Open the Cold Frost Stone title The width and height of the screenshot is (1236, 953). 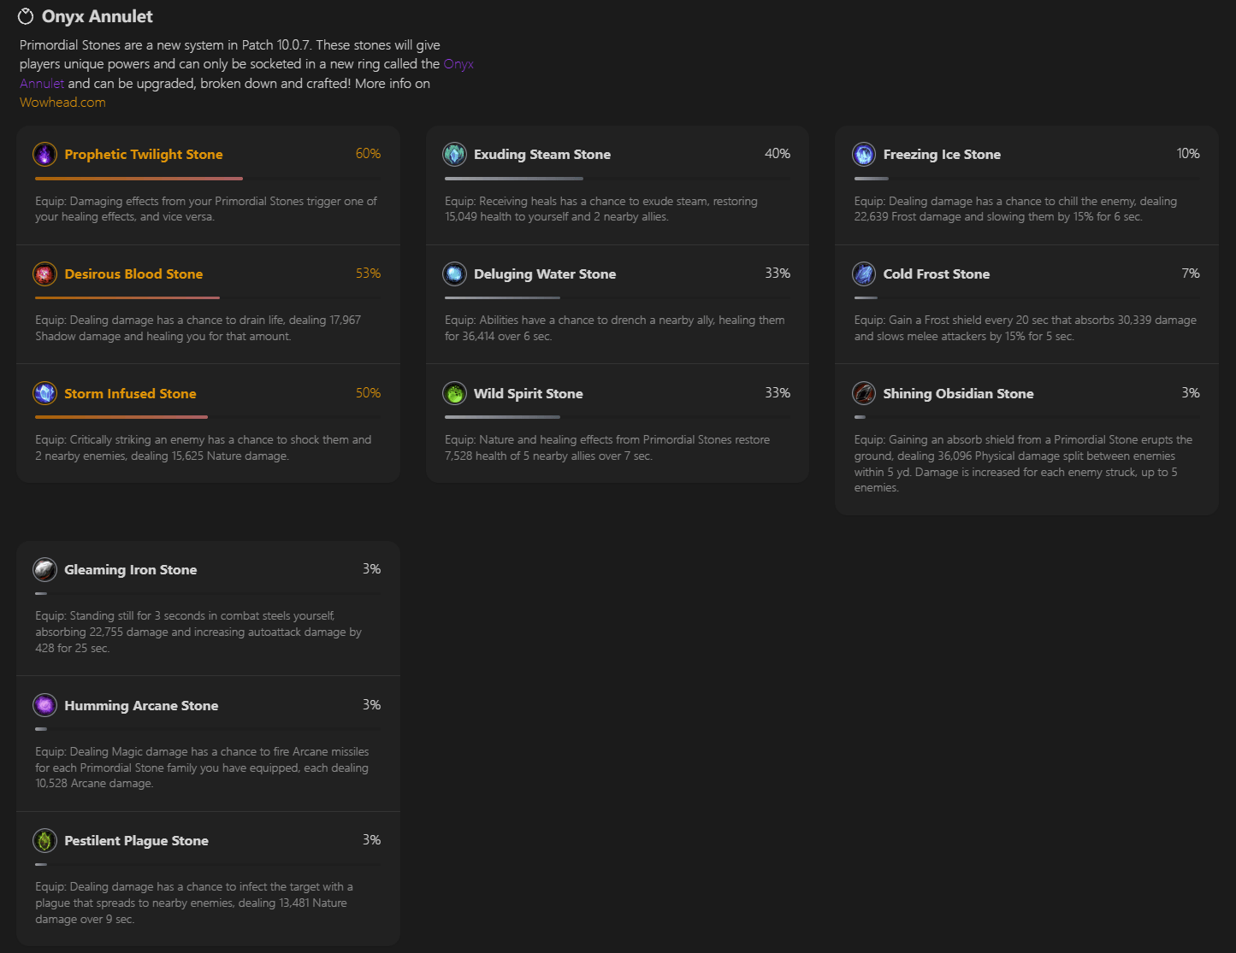[937, 274]
